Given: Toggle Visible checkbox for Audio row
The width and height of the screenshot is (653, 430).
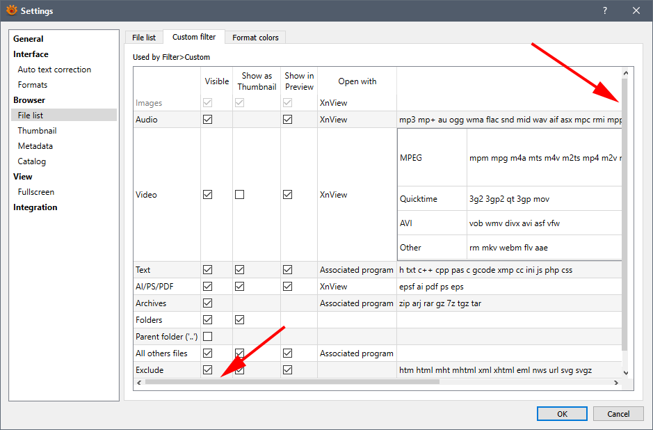Looking at the screenshot, I should pos(207,120).
